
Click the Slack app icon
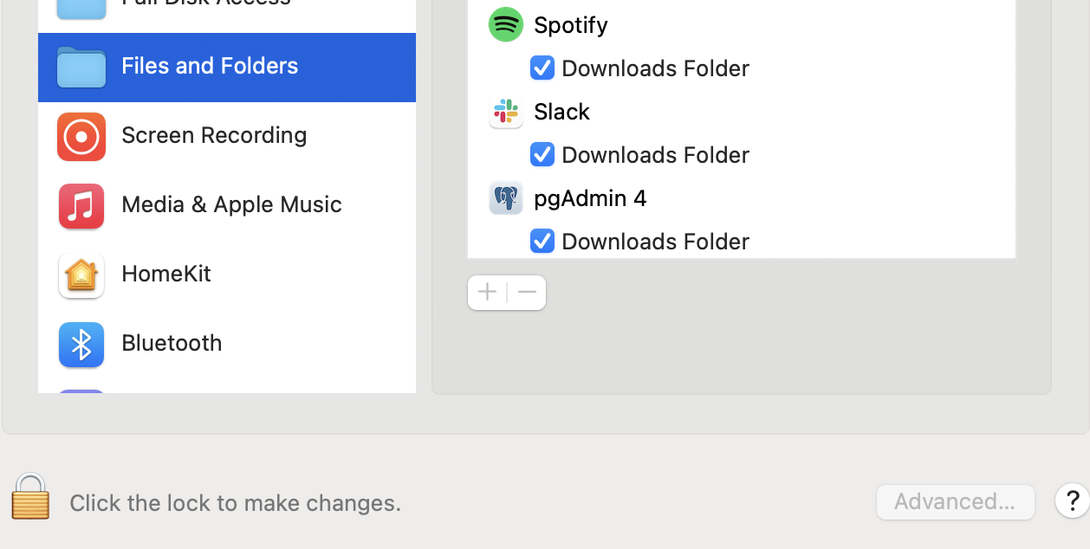[506, 112]
